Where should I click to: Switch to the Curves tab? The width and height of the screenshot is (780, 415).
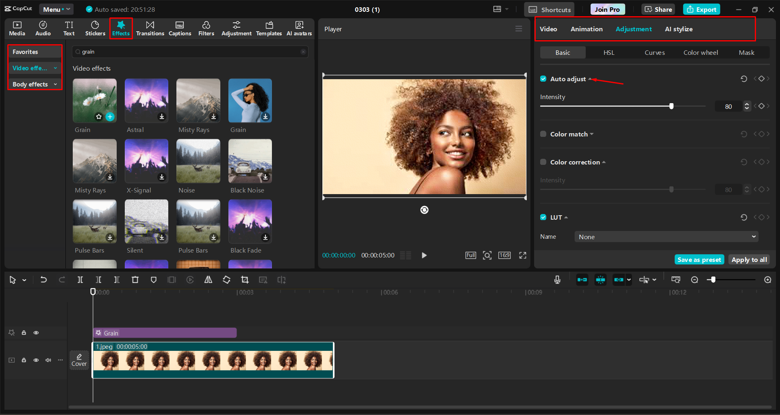point(654,52)
